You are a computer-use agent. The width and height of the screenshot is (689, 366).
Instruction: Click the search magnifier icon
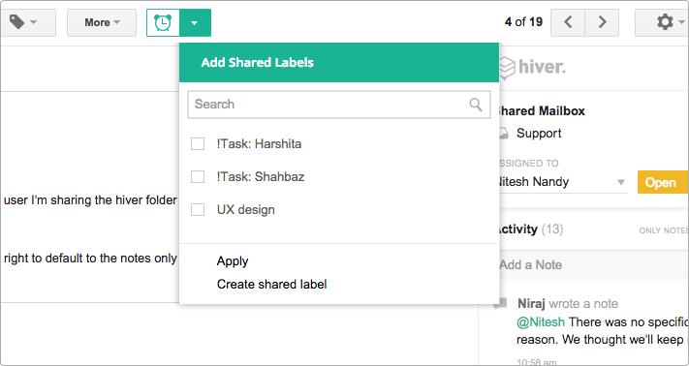pyautogui.click(x=476, y=105)
